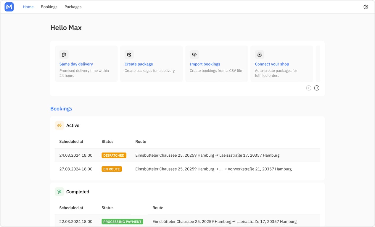Image resolution: width=375 pixels, height=227 pixels.
Task: Open the Same day delivery link
Action: click(76, 64)
